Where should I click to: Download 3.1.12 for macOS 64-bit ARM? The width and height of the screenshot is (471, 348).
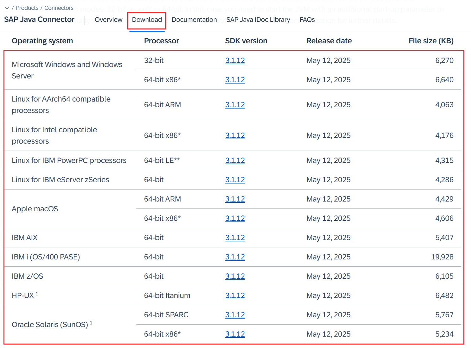235,199
